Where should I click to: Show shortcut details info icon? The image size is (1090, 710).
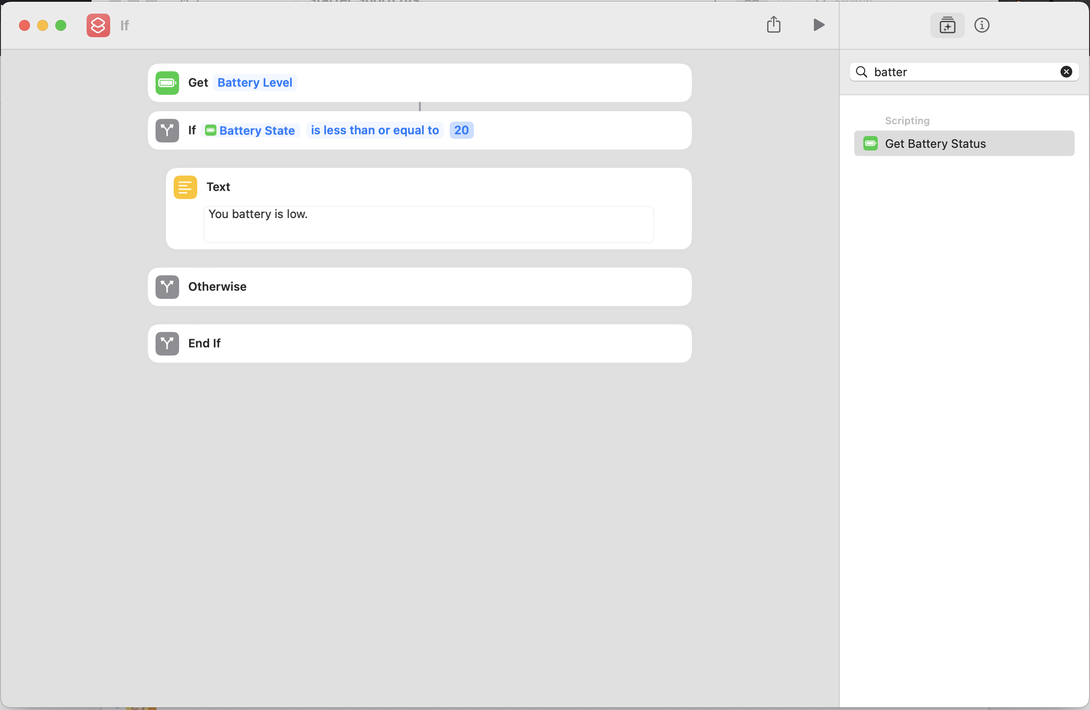(982, 25)
